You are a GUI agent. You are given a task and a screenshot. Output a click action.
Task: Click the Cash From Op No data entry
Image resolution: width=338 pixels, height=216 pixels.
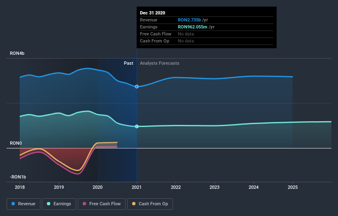186,41
